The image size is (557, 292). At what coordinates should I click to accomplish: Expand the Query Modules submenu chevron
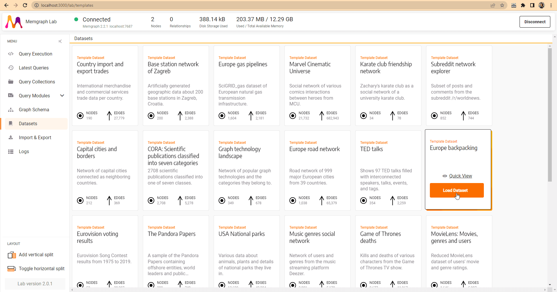click(x=62, y=96)
